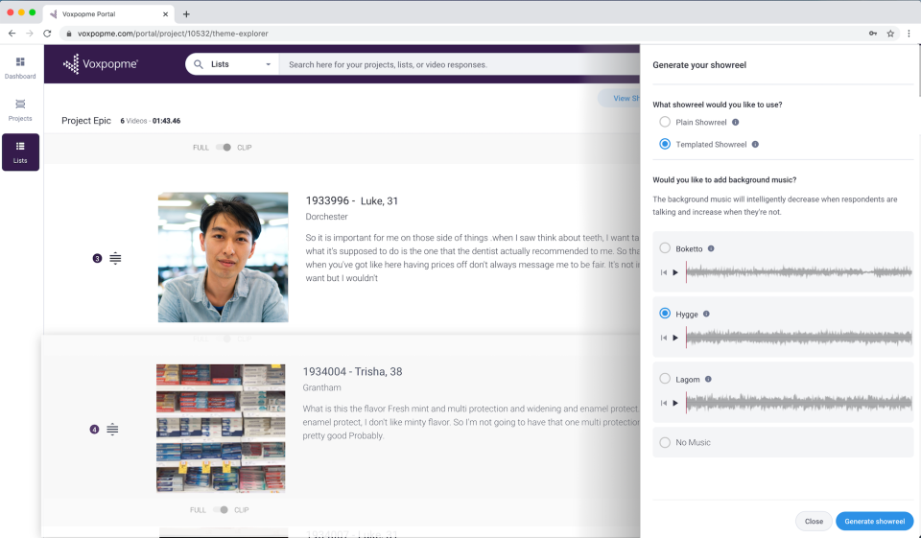Click the Voxpopme logo
Screen dimensions: 921x538
pos(101,64)
